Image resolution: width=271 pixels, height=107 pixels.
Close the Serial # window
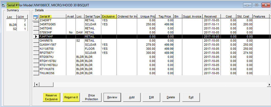pyautogui.click(x=265, y=6)
